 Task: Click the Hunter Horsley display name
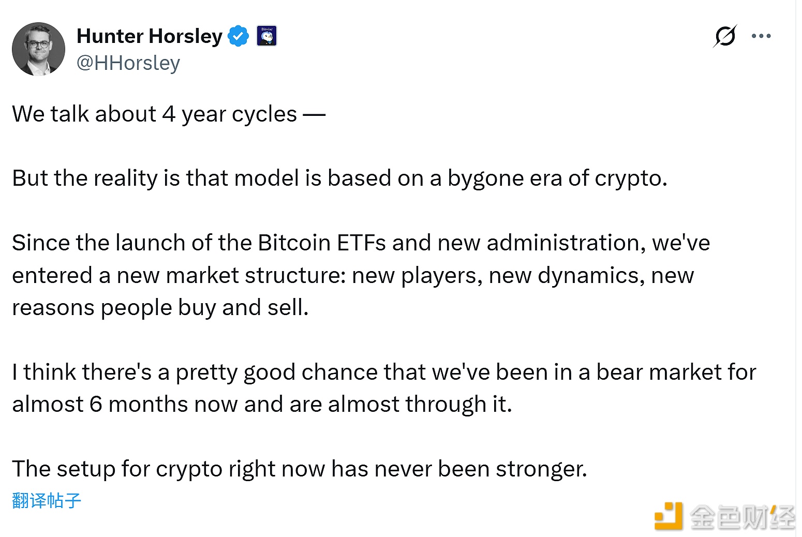pyautogui.click(x=150, y=36)
